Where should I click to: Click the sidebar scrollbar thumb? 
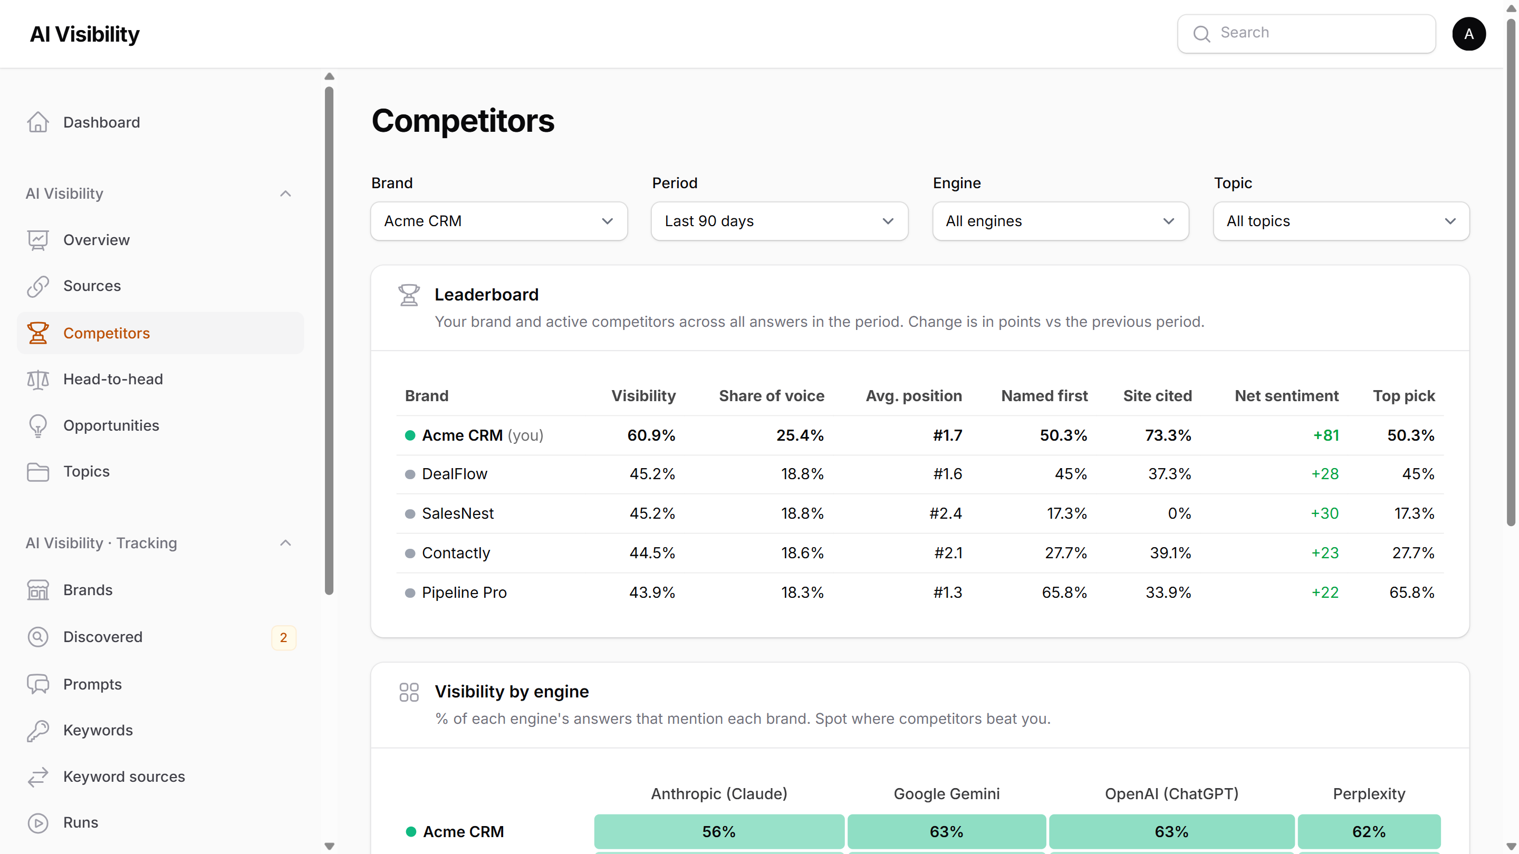coord(329,341)
